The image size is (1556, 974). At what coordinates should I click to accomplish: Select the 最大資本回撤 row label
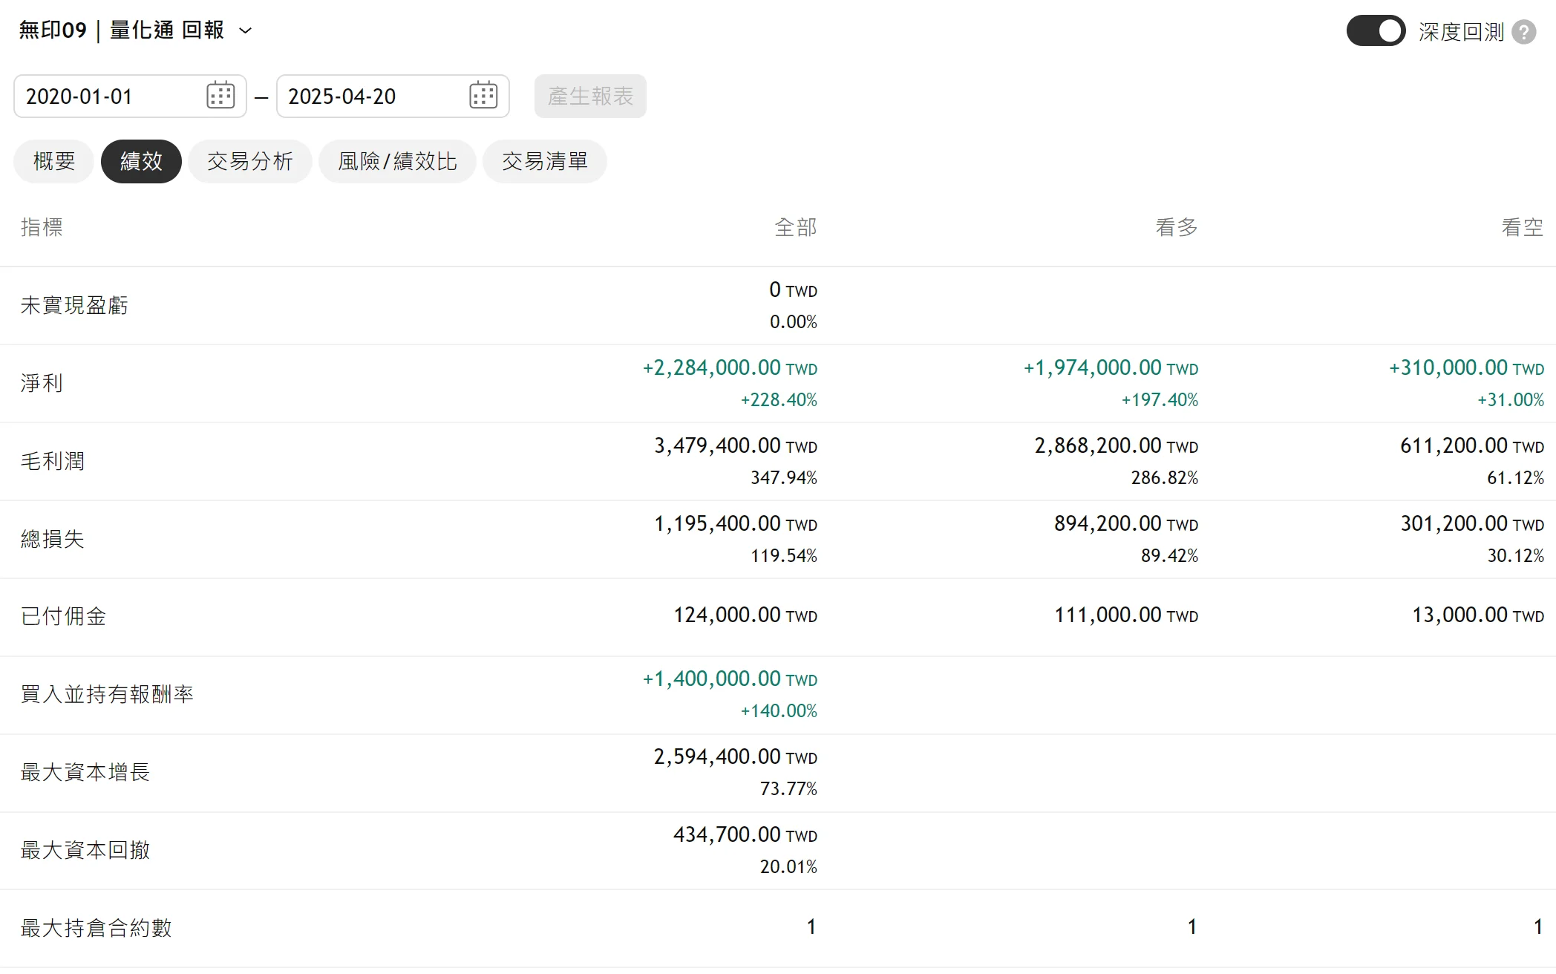[85, 850]
